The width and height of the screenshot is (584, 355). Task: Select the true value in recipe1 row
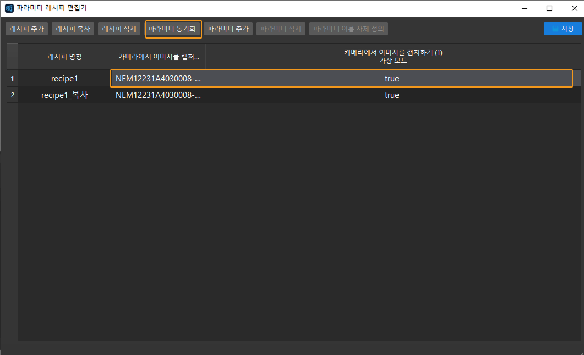(x=392, y=79)
